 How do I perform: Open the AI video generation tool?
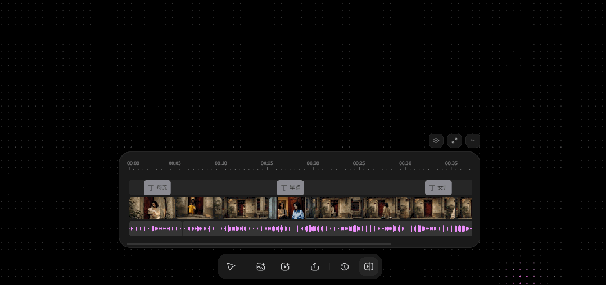[285, 266]
